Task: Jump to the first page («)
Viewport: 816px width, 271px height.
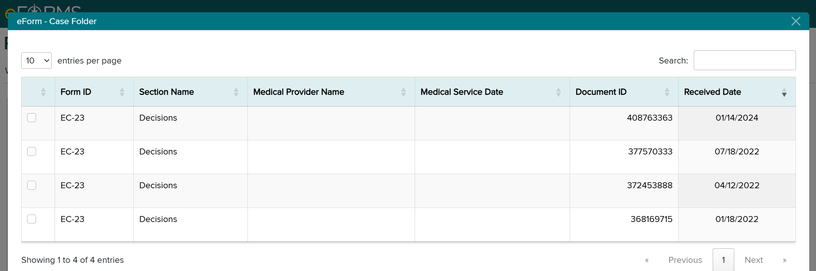Action: click(x=647, y=260)
